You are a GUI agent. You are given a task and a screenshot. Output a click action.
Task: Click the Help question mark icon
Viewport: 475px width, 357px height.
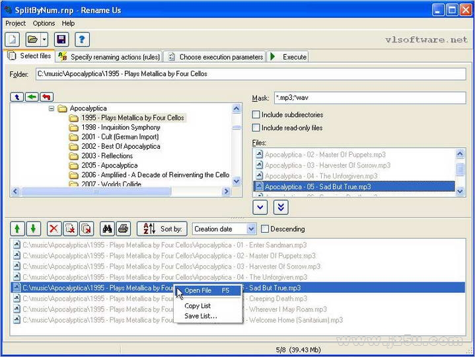coord(82,40)
